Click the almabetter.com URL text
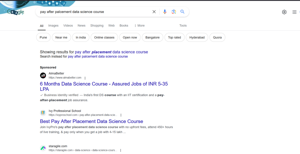This screenshot has width=300, height=154. [65, 77]
